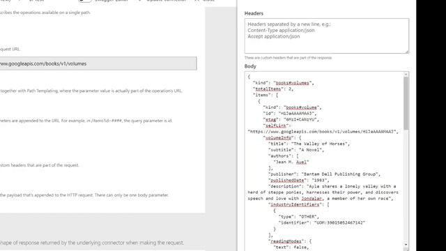This screenshot has height=251, width=446.
Task: Click the "id": "H1JaAAAAMAAJ" line
Action: [290, 113]
